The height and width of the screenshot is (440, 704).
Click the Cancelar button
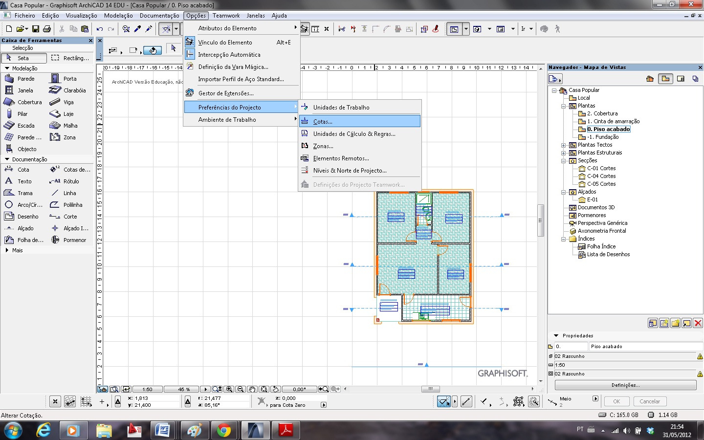[x=650, y=401]
